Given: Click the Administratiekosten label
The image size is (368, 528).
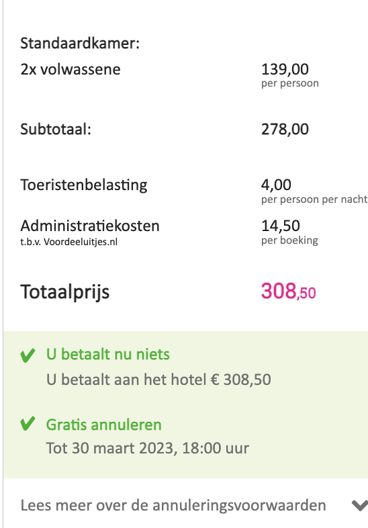Looking at the screenshot, I should coord(90,226).
